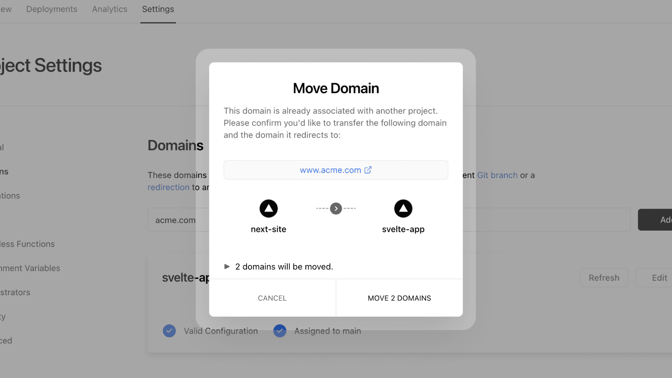Click the arrow icon between the projects
The image size is (672, 378).
[x=336, y=208]
